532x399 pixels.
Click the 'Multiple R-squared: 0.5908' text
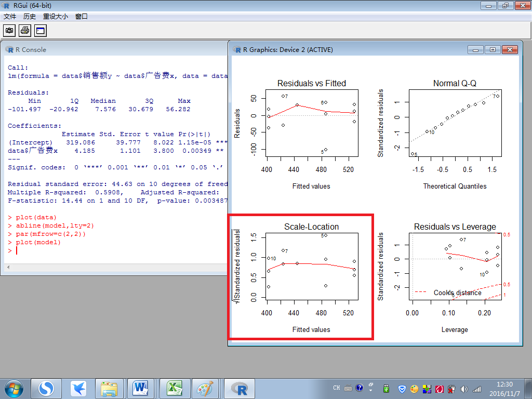[x=65, y=192]
